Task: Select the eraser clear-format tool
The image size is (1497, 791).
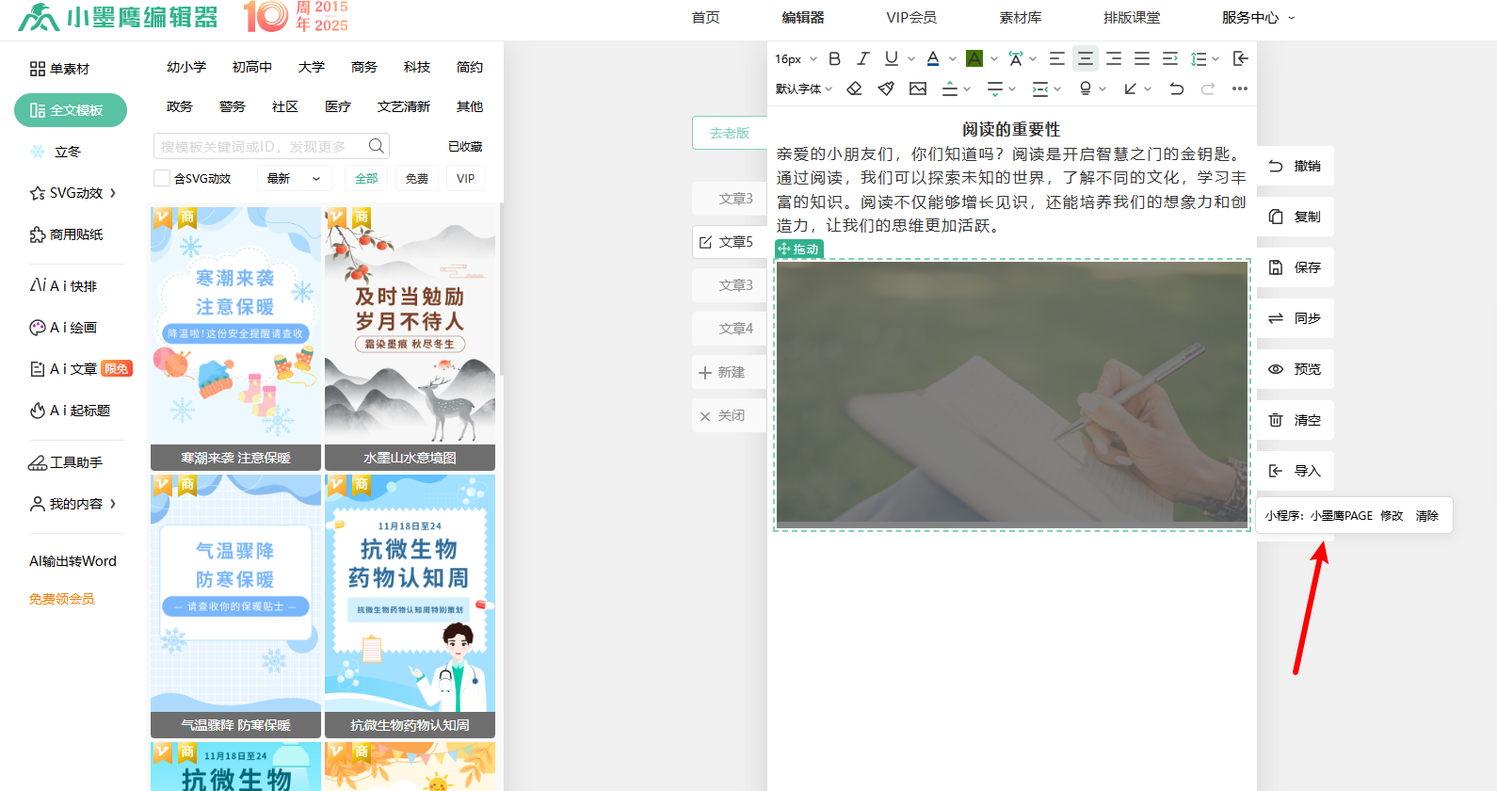Action: click(x=854, y=89)
